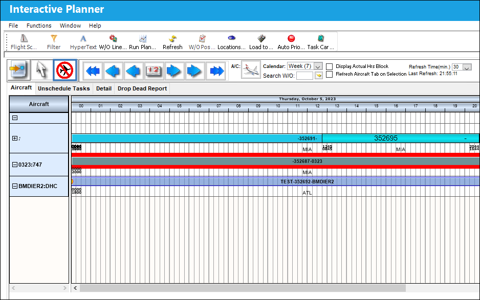This screenshot has width=480, height=300.
Task: Open the Functions menu
Action: tap(39, 26)
